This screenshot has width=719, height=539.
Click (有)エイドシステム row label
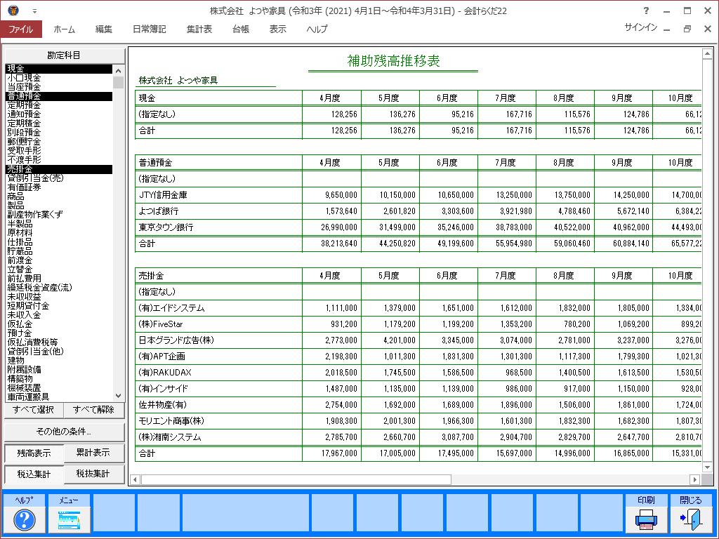point(171,308)
